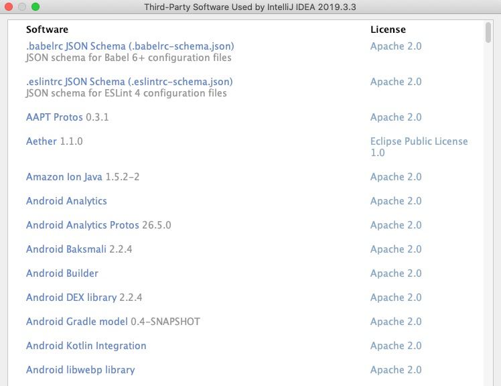Open the AAPT Protos link

pyautogui.click(x=54, y=117)
